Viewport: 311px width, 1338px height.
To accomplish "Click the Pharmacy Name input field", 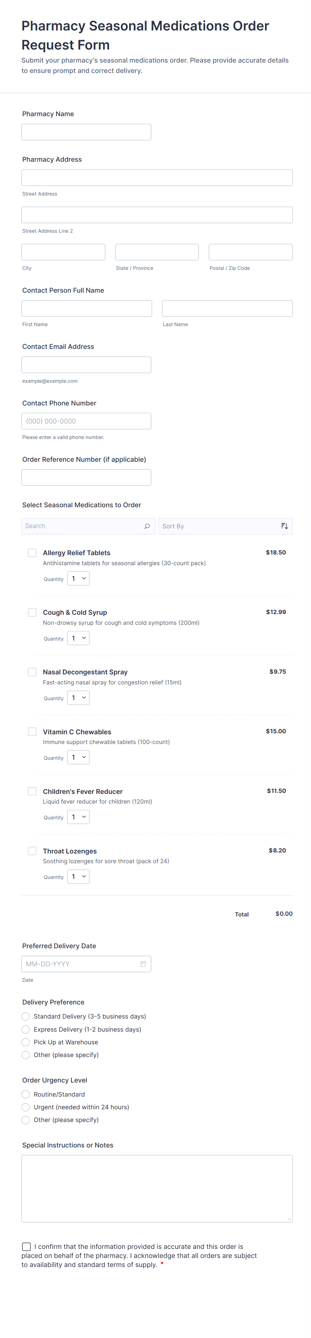I will 86,132.
